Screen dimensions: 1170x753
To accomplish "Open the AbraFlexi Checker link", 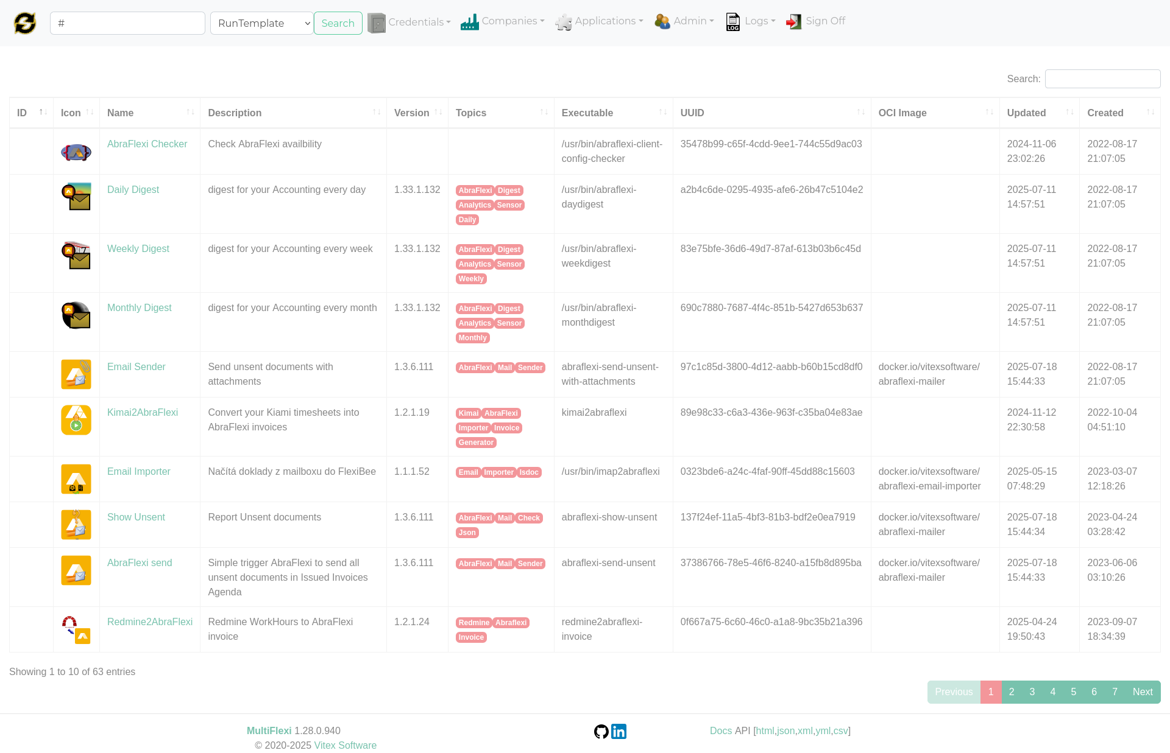I will tap(147, 144).
